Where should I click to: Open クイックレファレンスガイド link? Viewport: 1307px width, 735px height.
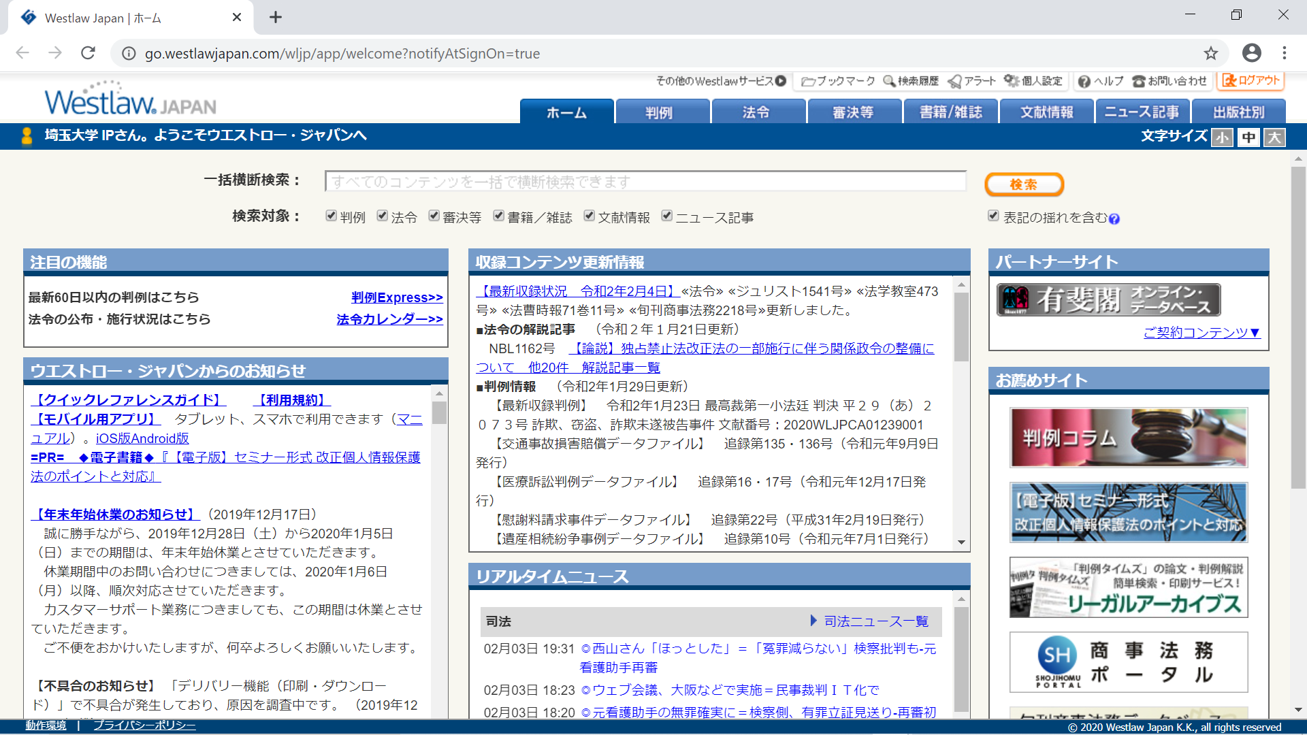click(129, 400)
